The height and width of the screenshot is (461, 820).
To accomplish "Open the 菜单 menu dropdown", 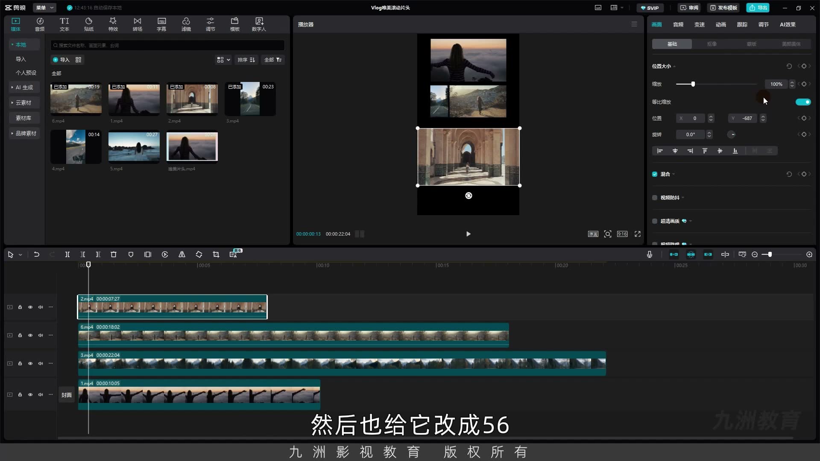I will coord(45,8).
